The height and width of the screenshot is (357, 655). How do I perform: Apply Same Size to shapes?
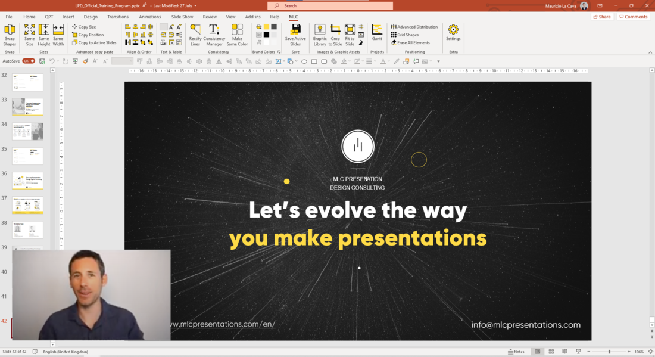[29, 35]
